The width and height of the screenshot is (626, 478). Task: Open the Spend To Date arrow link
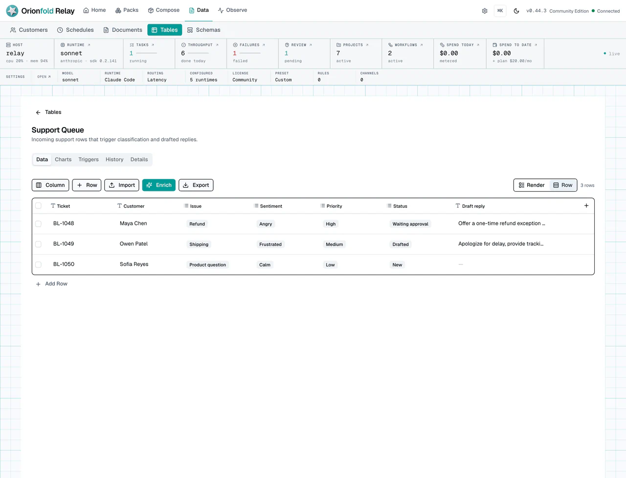[536, 45]
